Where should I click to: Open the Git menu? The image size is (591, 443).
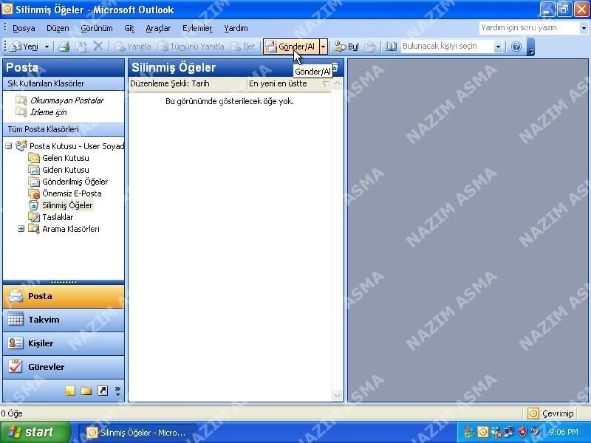pos(129,28)
